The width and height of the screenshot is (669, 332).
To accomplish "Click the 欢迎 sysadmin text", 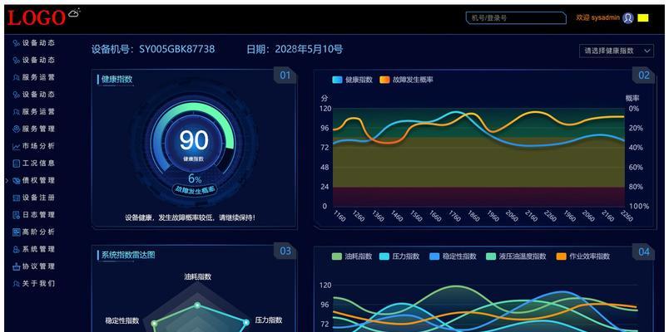I will (x=597, y=18).
